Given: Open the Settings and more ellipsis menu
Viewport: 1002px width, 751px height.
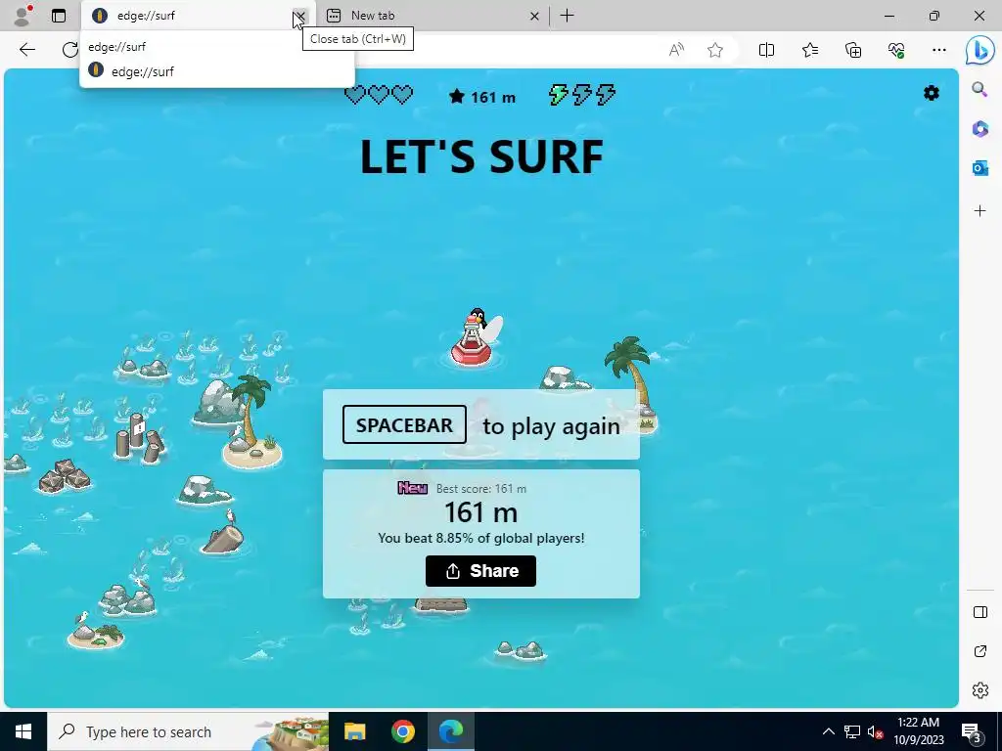Looking at the screenshot, I should coord(938,50).
